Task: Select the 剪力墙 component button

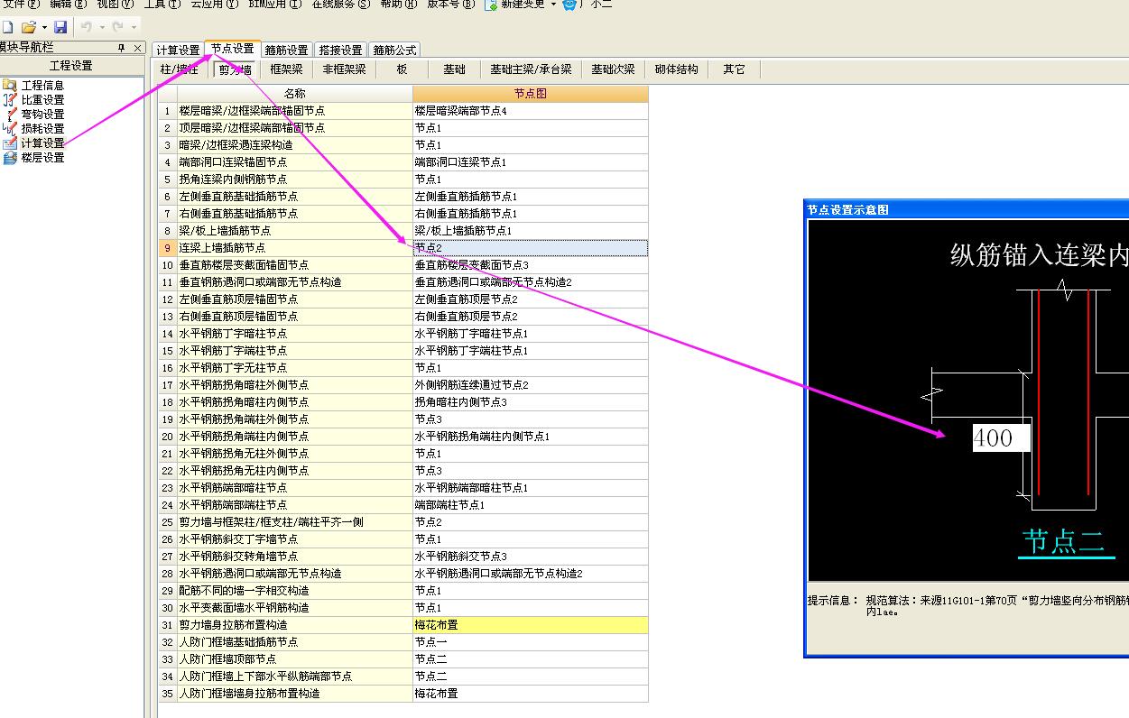Action: click(236, 69)
